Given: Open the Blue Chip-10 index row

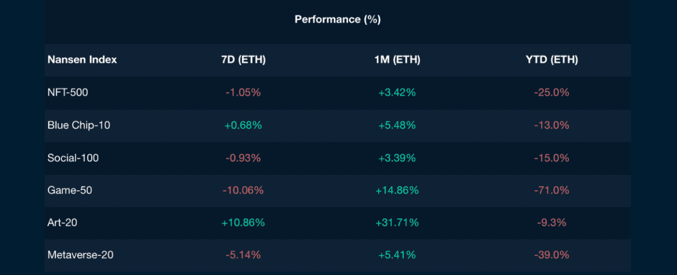Looking at the screenshot, I should click(79, 125).
